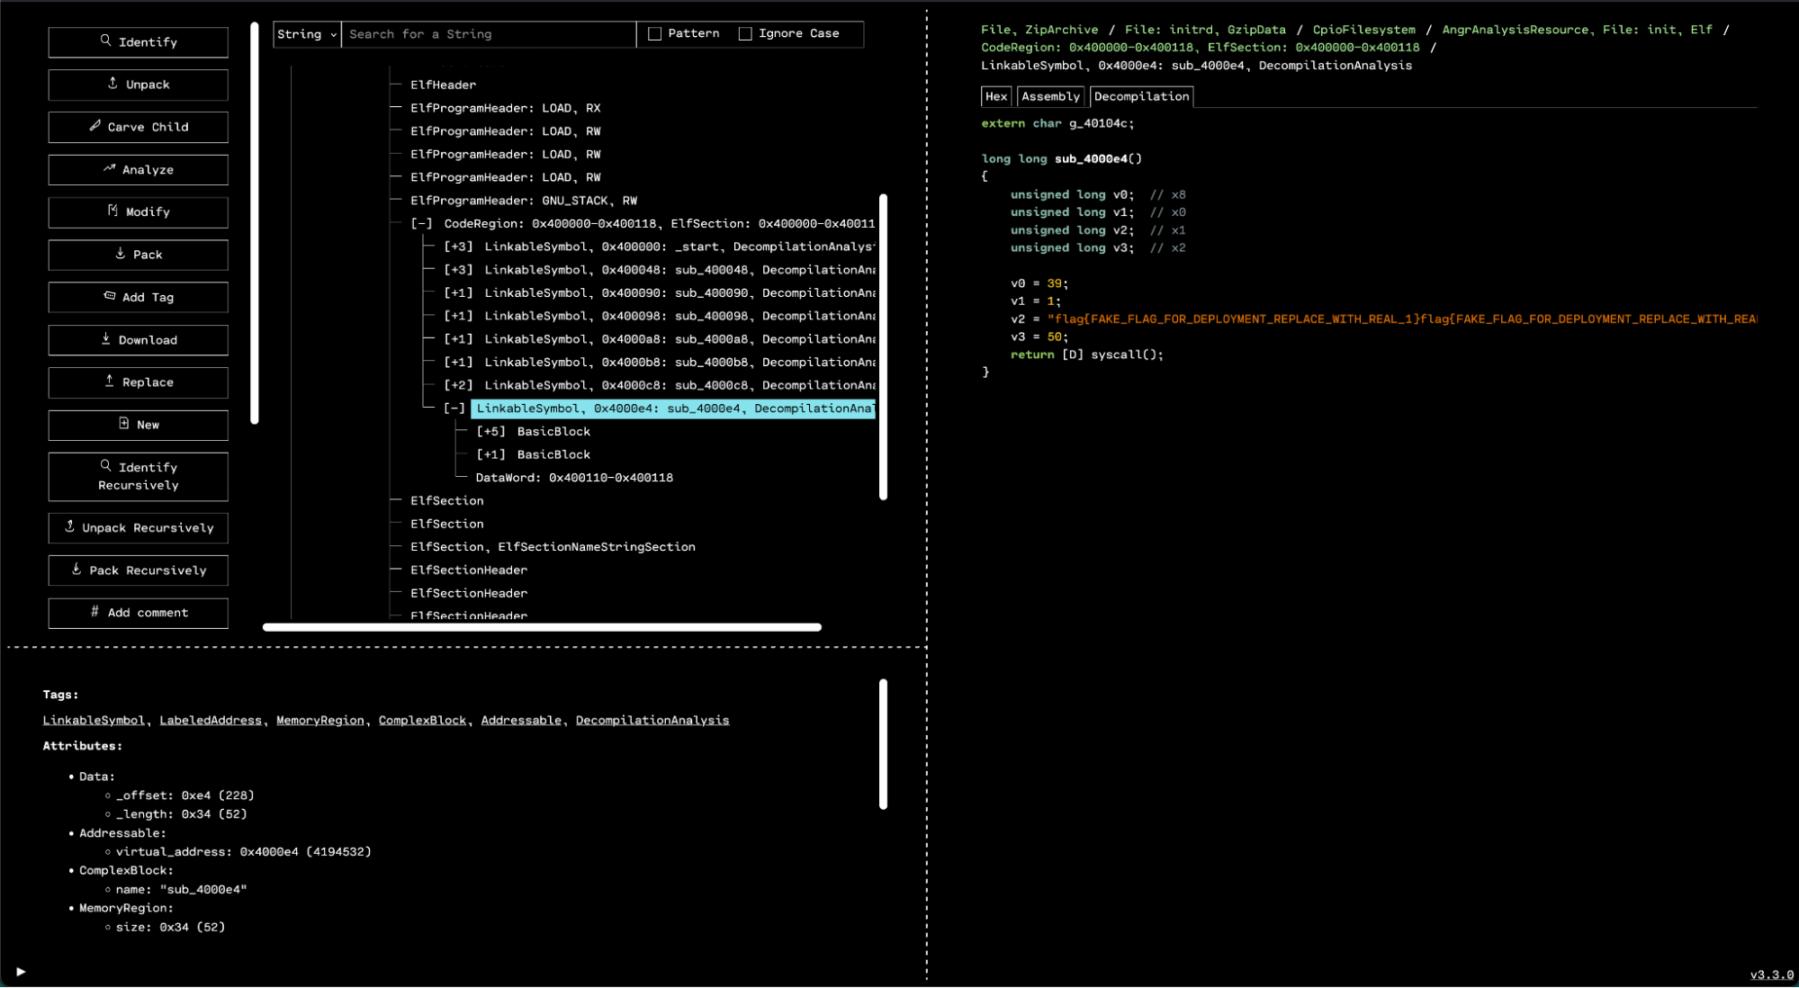Click the Add comment hash icon
Screen dimensions: 1799x988
point(94,612)
